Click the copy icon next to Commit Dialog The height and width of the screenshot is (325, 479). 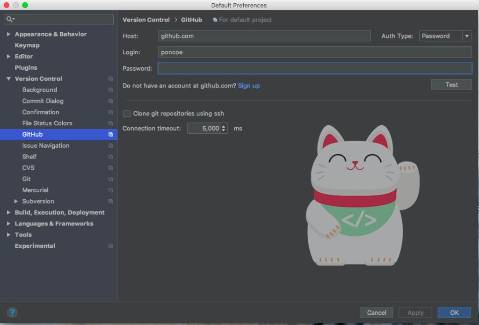pos(110,101)
